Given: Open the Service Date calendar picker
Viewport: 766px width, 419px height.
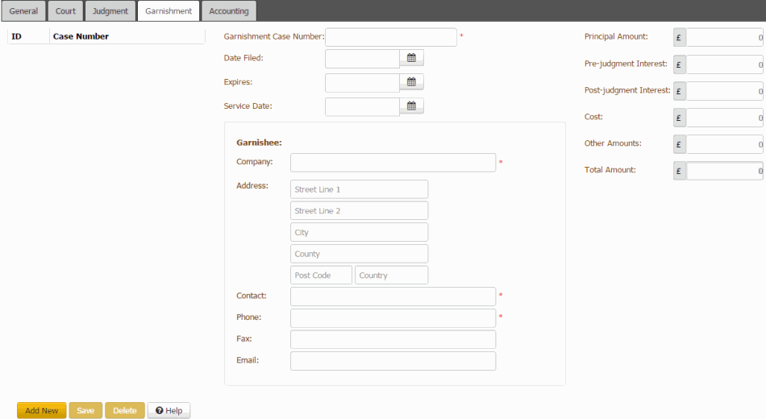Looking at the screenshot, I should pyautogui.click(x=411, y=106).
